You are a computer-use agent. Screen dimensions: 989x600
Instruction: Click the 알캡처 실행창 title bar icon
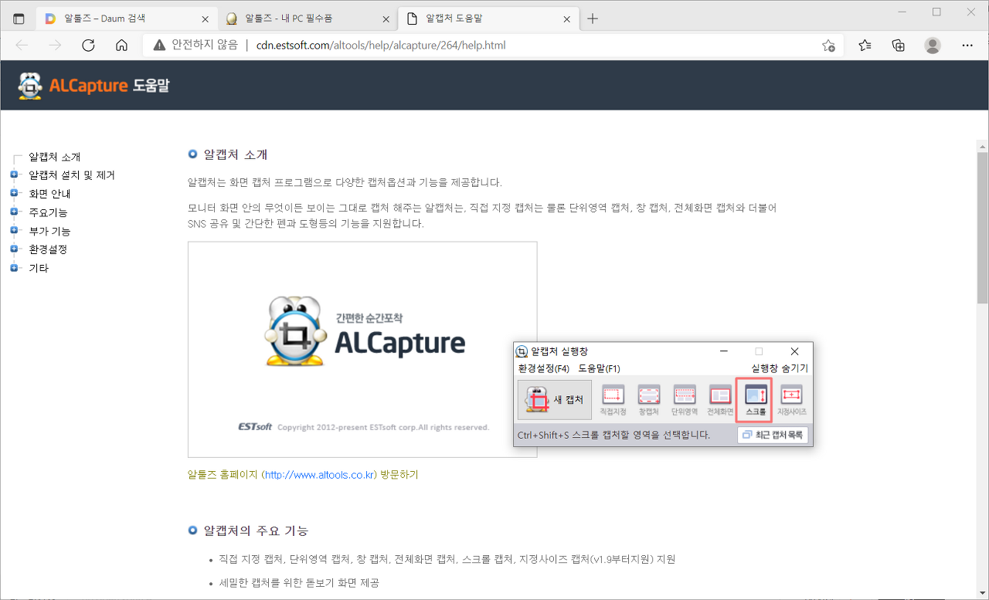click(x=522, y=351)
